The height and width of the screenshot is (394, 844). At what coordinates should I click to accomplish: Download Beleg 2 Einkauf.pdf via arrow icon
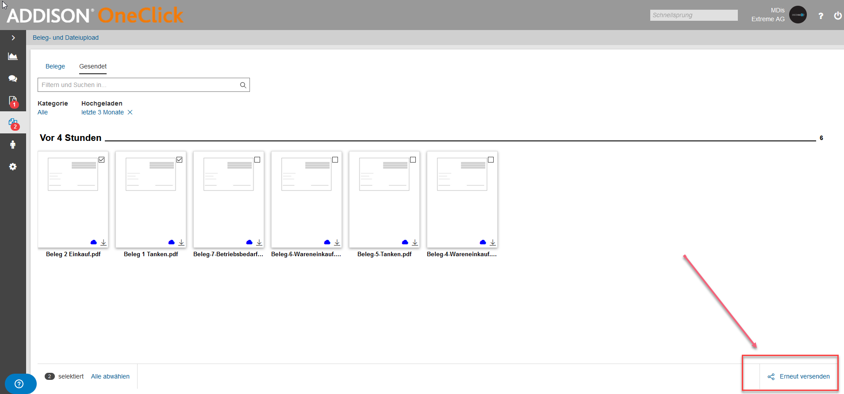(x=104, y=242)
